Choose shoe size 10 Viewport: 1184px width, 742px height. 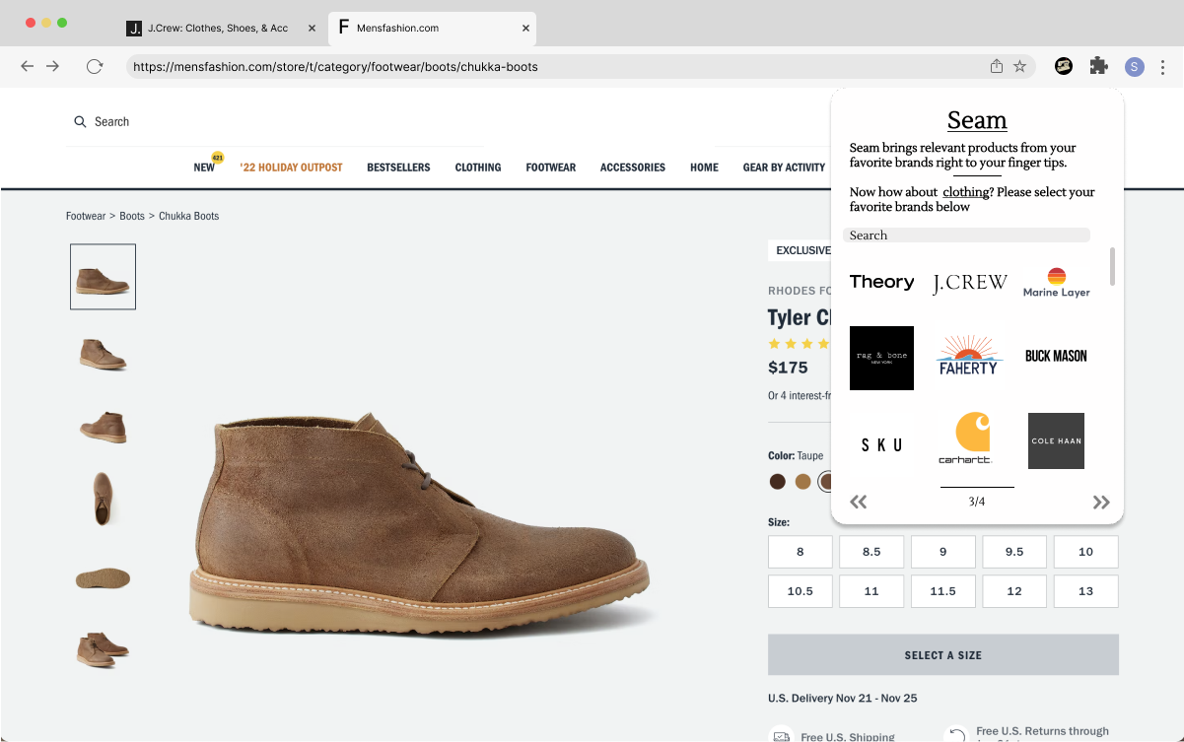tap(1086, 552)
